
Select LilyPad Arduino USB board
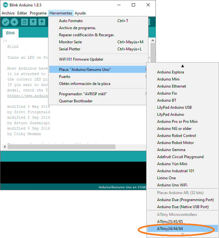[x=182, y=107]
